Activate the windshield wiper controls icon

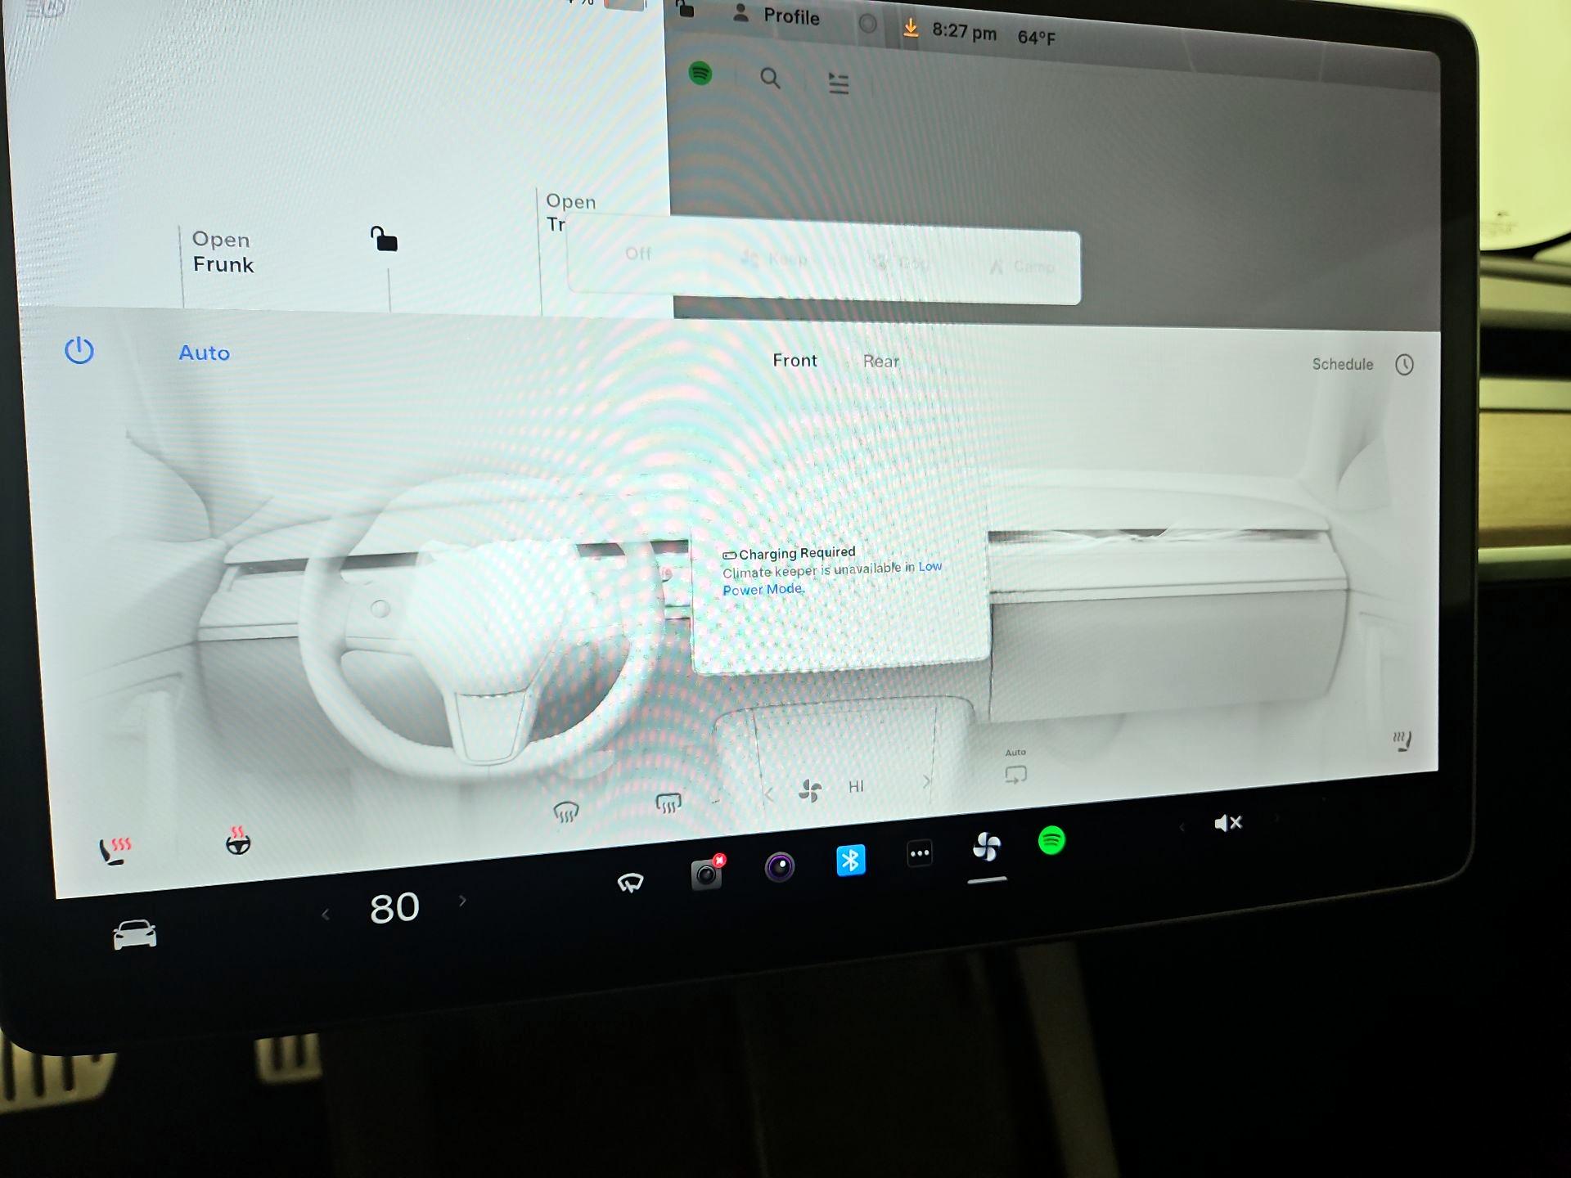[x=630, y=882]
